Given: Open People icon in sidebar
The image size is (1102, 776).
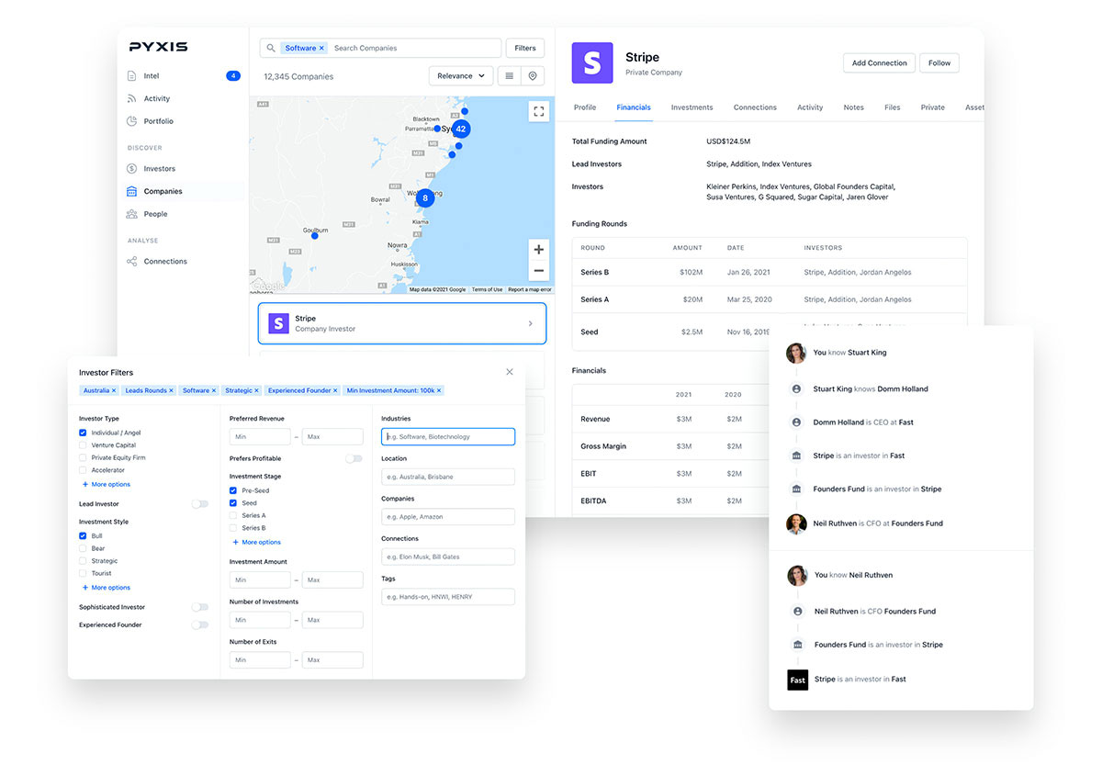Looking at the screenshot, I should [132, 214].
